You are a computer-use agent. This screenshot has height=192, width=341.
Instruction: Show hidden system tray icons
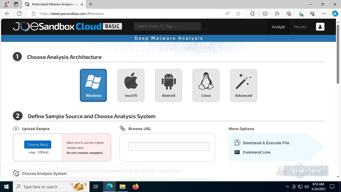[287, 187]
